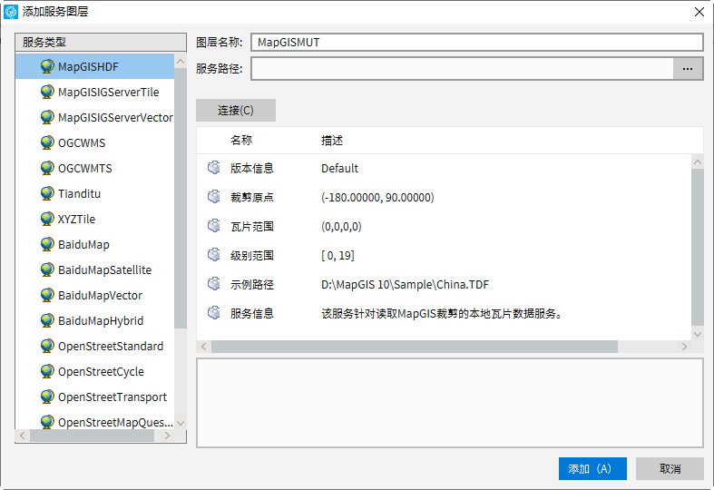Click service list scroll-down arrow

[181, 423]
